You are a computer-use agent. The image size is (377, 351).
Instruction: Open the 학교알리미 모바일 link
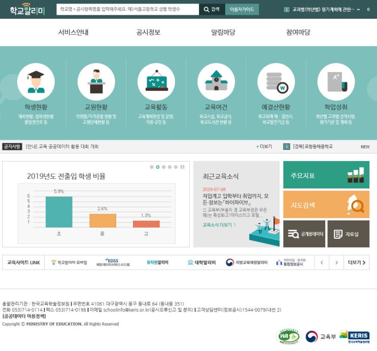click(69, 263)
